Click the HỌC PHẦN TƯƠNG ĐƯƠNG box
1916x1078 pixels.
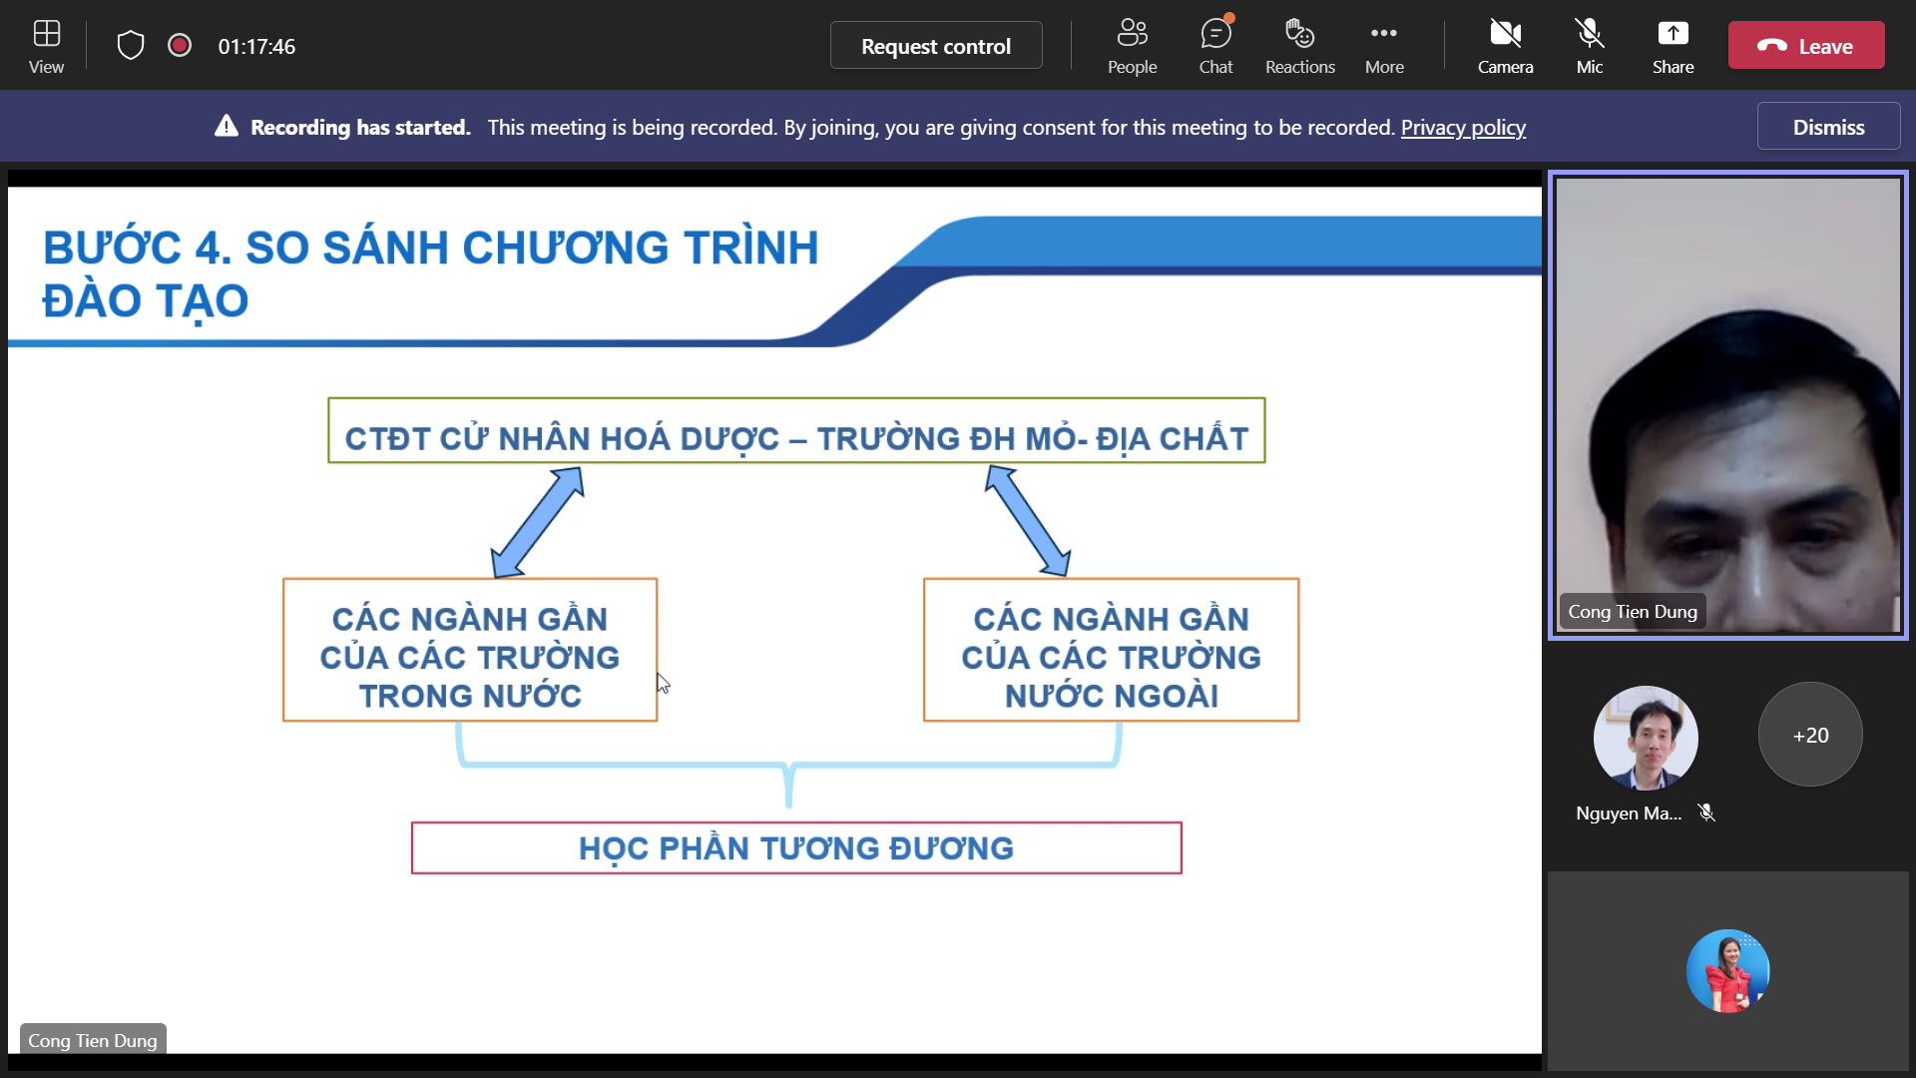tap(796, 848)
